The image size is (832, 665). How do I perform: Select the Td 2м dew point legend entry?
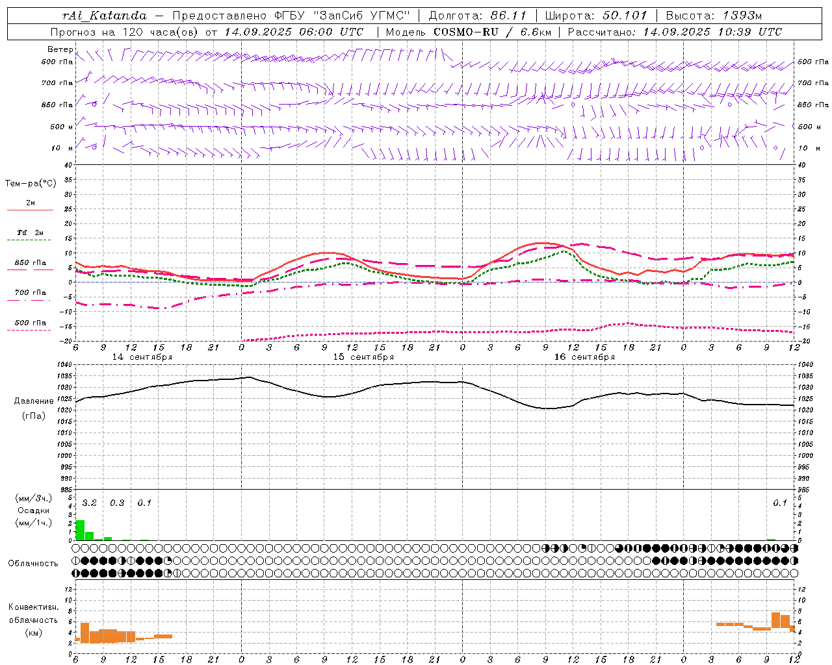31,232
